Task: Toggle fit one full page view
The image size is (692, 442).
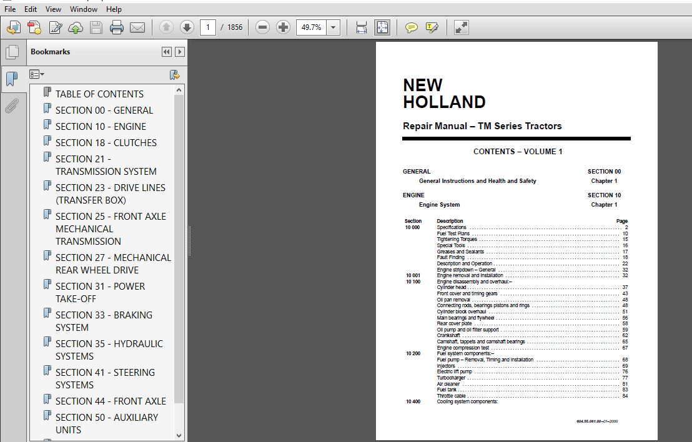Action: [382, 27]
